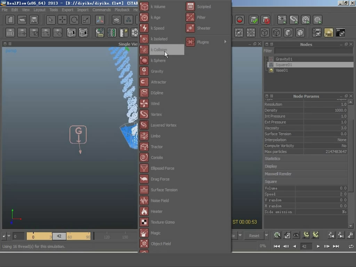This screenshot has height=267, width=356.
Task: Click the Gravity daemon icon in the menu
Action: tap(144, 71)
